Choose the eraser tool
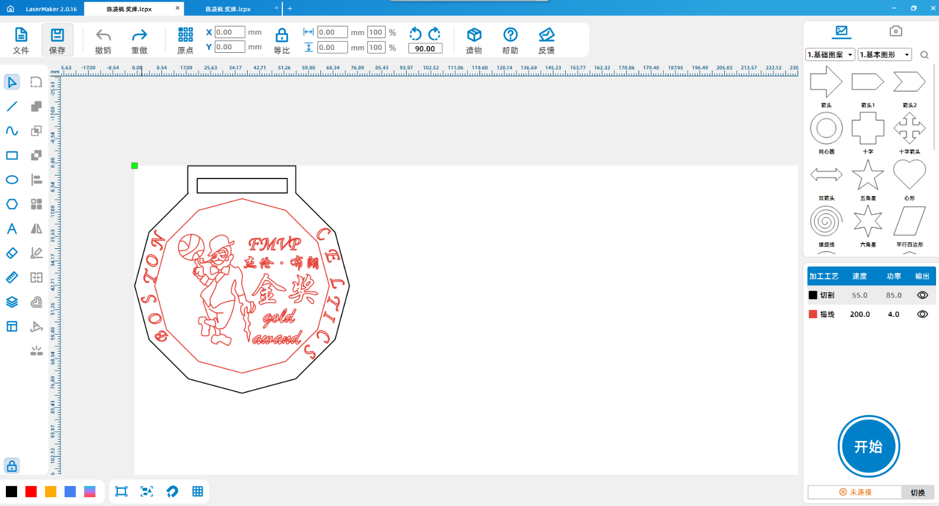 coord(12,253)
